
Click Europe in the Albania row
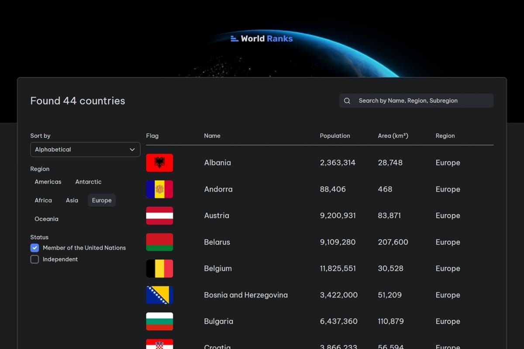[448, 163]
